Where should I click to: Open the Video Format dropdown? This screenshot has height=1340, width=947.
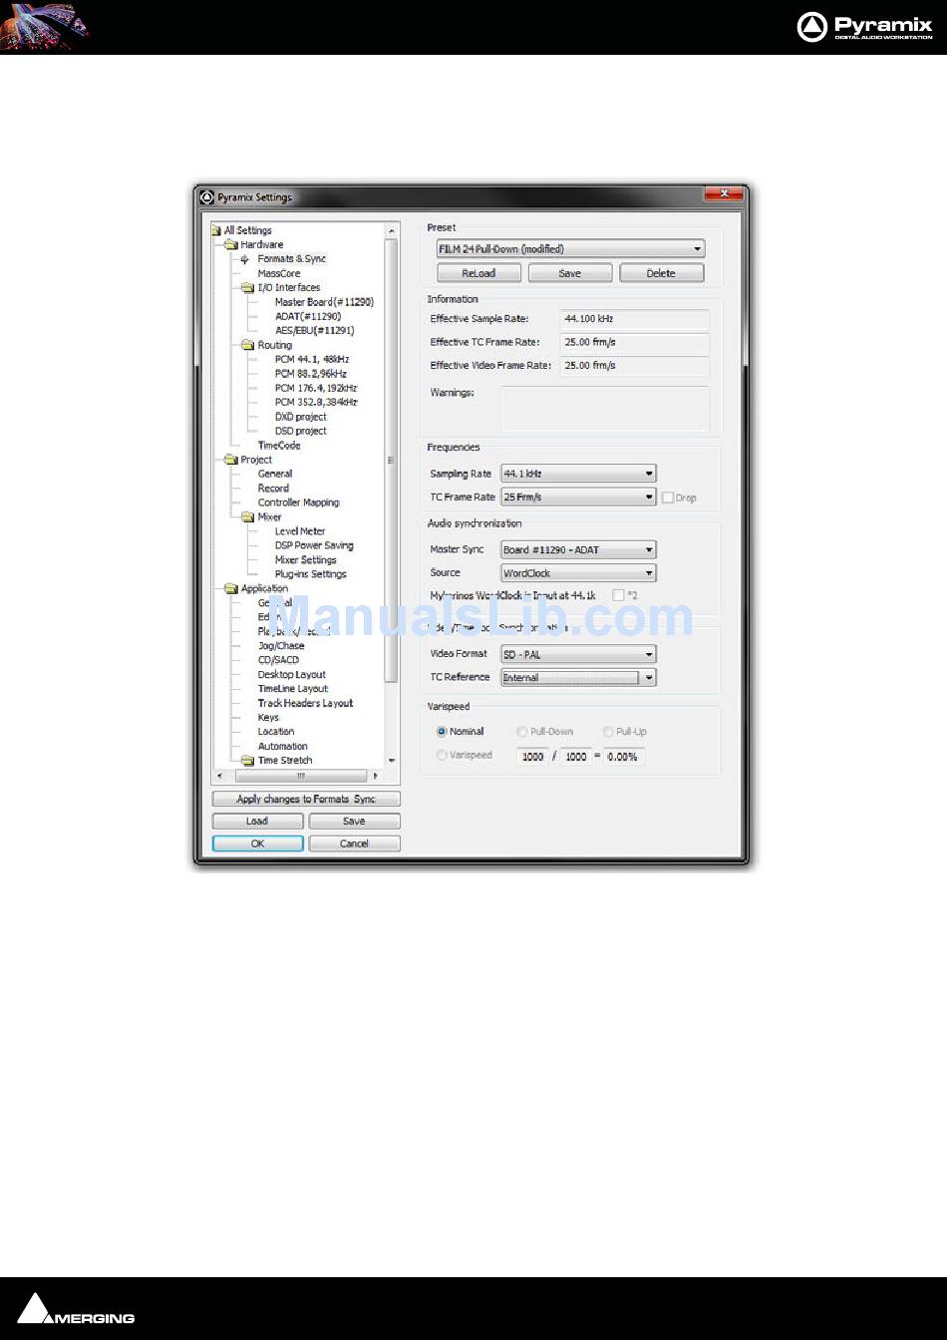click(x=578, y=654)
